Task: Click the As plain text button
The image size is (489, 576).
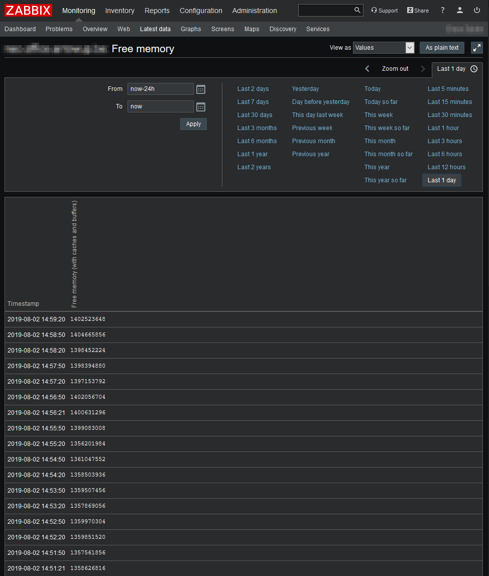Action: pyautogui.click(x=442, y=48)
